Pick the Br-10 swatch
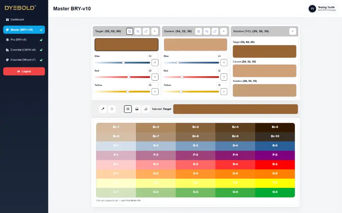 pyautogui.click(x=275, y=136)
